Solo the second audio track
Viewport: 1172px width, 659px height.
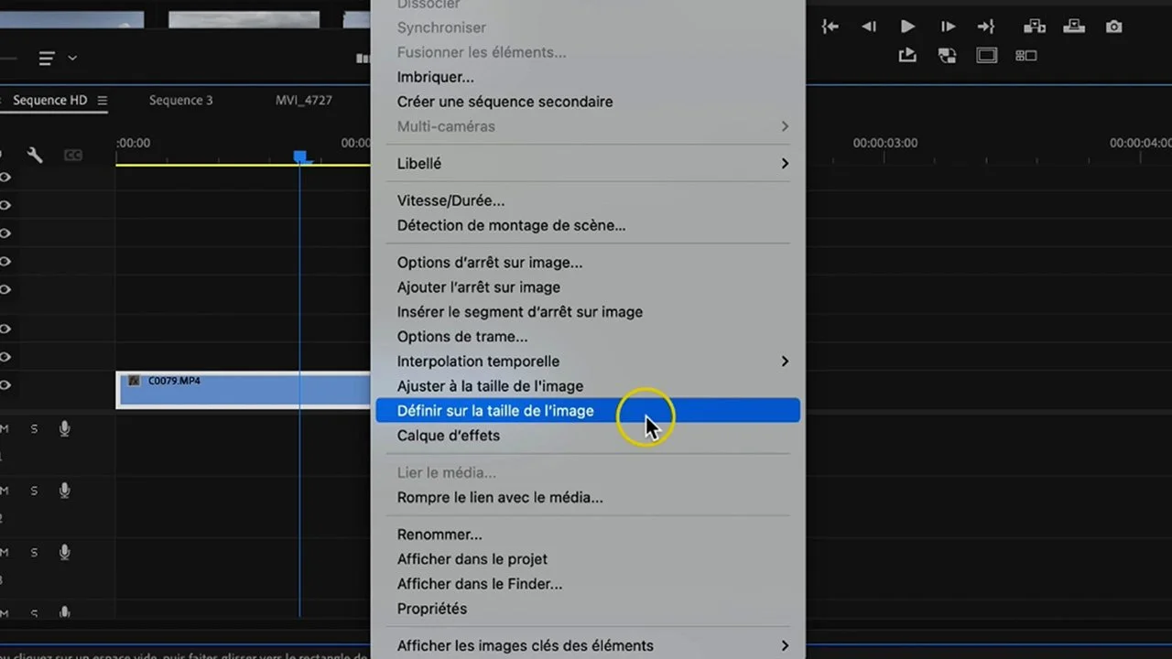click(x=34, y=491)
